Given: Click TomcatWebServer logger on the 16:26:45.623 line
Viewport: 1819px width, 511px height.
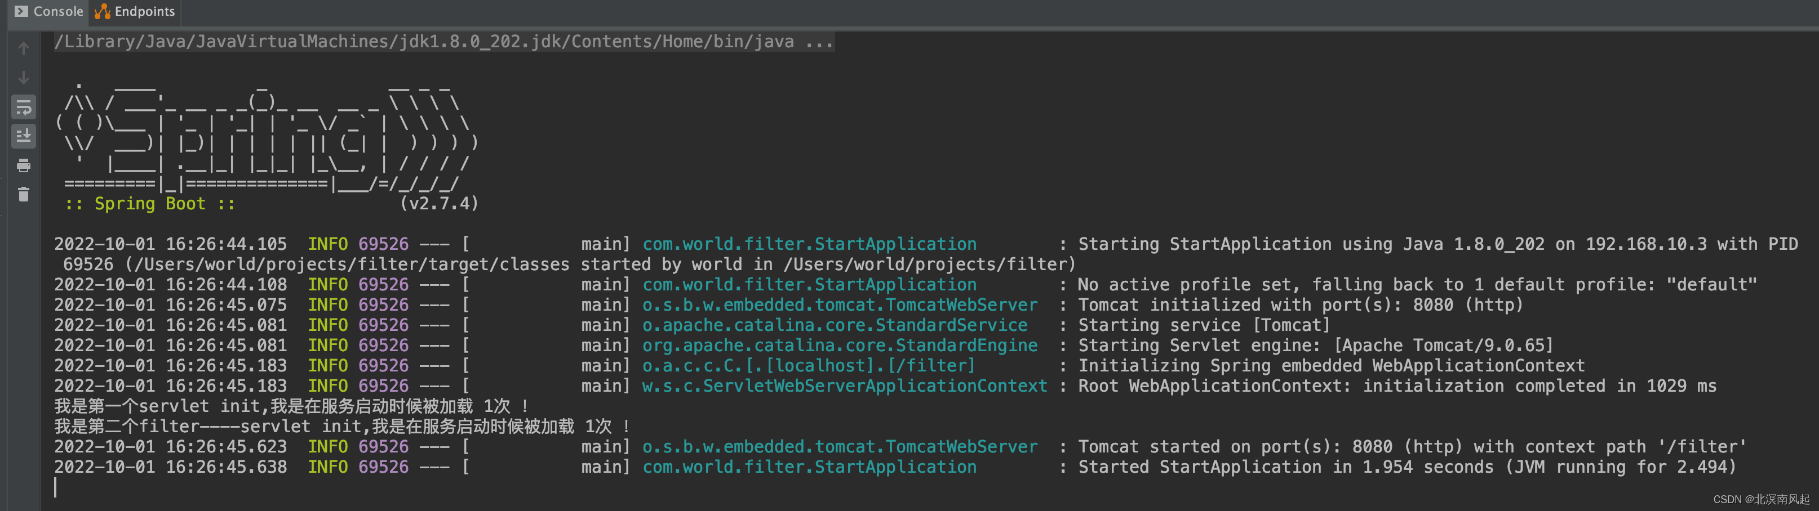Looking at the screenshot, I should 840,447.
